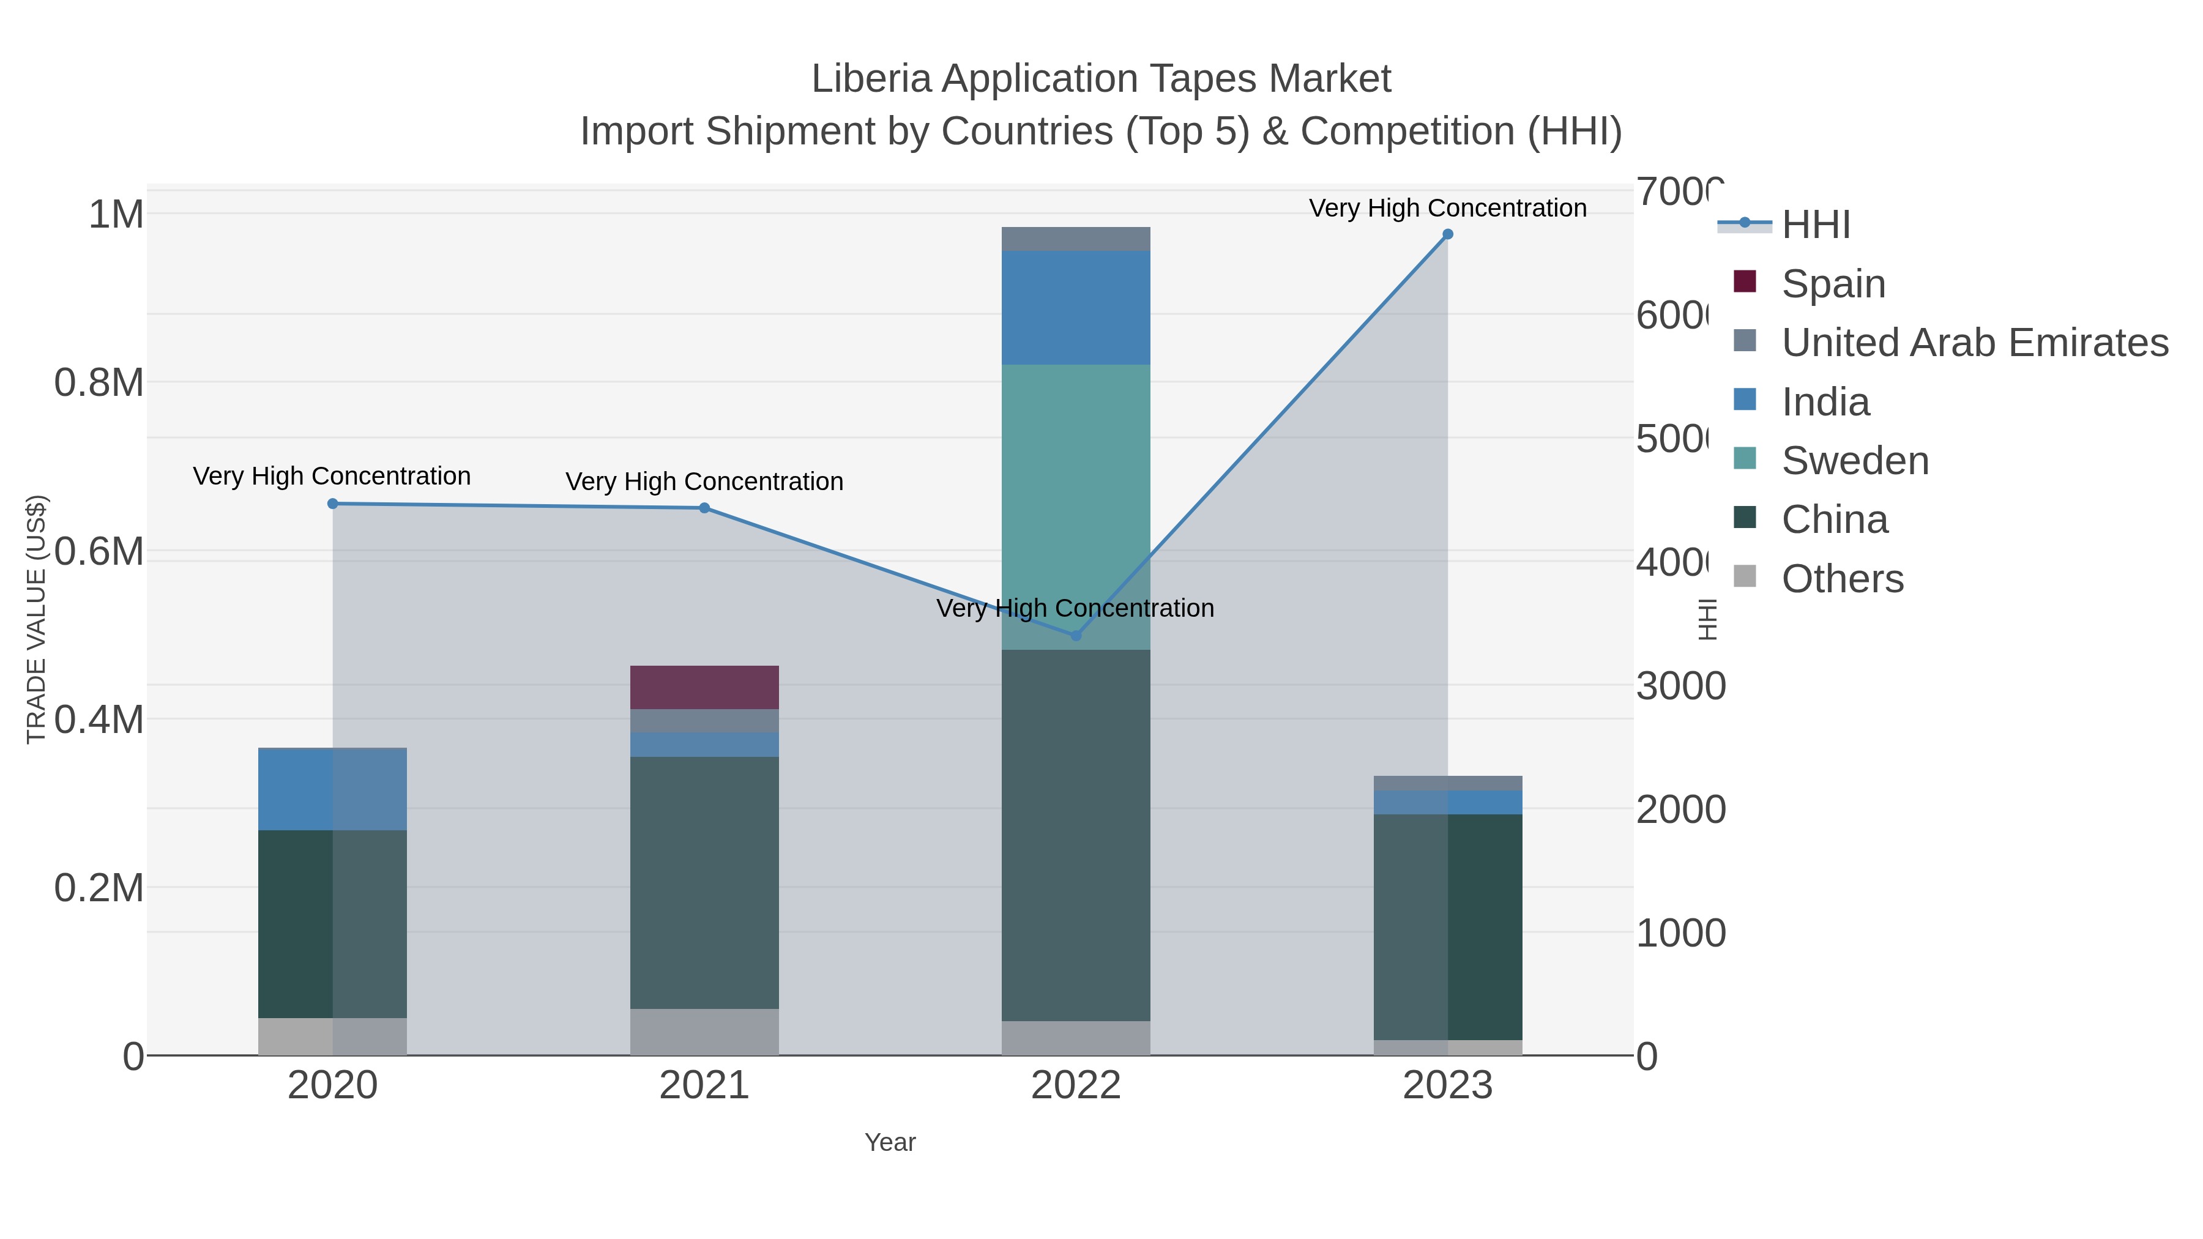This screenshot has width=2203, height=1239.
Task: Click the '3000' right axis tick label
Action: [1682, 686]
